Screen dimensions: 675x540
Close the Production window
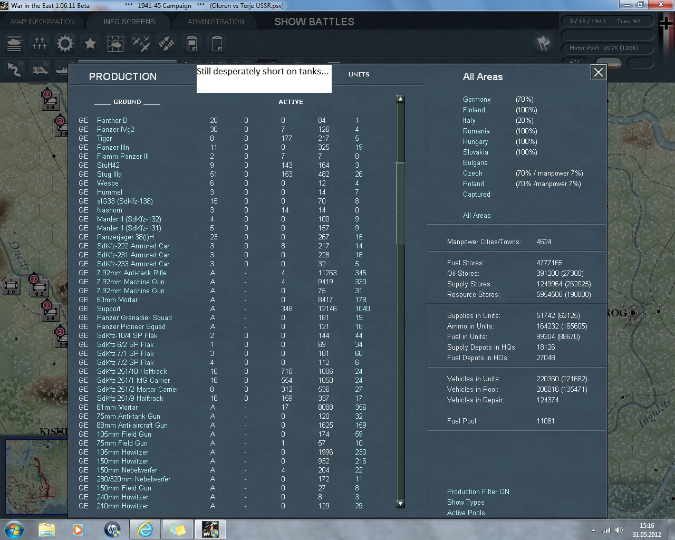point(598,73)
